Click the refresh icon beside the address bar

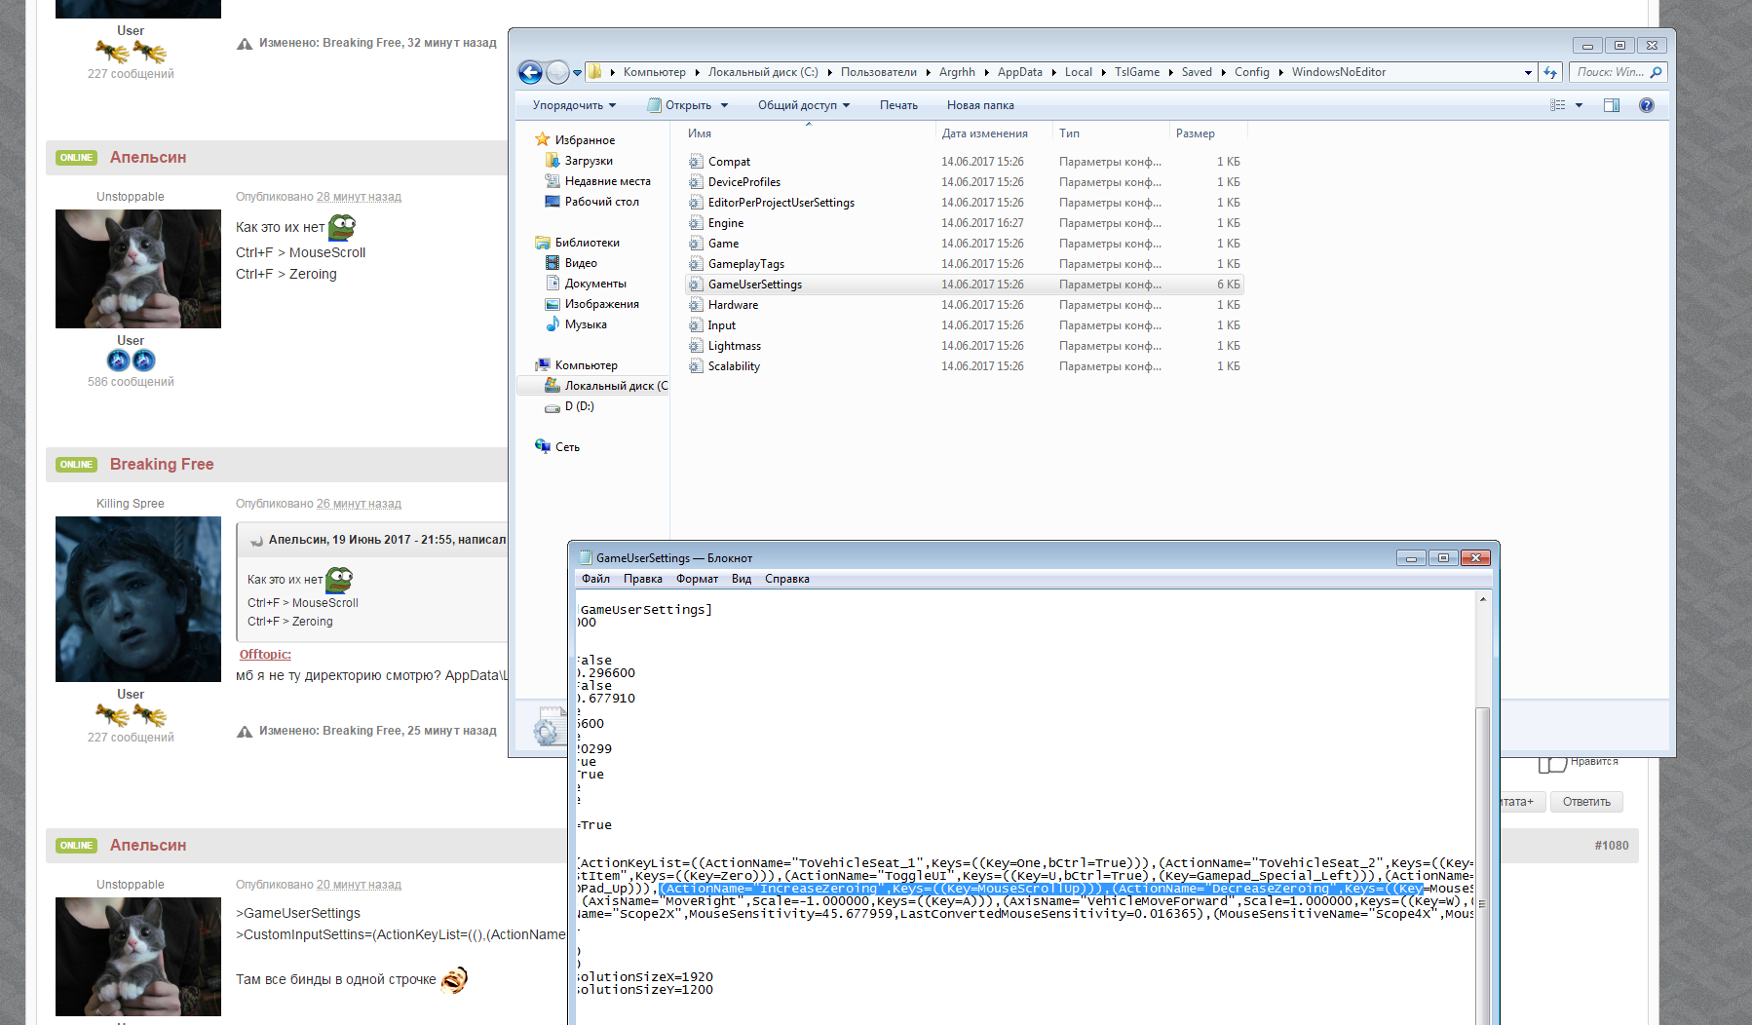click(x=1550, y=72)
